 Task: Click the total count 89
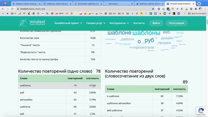click(185, 82)
